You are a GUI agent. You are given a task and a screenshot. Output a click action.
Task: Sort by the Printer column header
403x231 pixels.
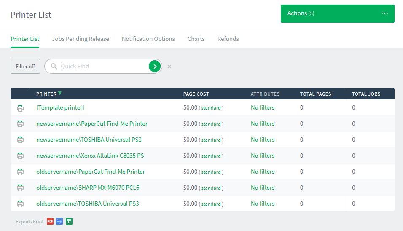click(x=46, y=94)
